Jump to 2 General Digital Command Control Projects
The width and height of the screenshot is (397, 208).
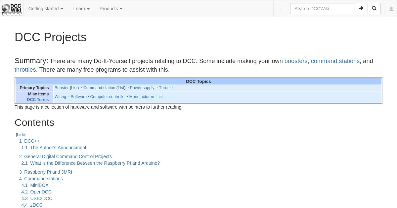[x=66, y=156]
